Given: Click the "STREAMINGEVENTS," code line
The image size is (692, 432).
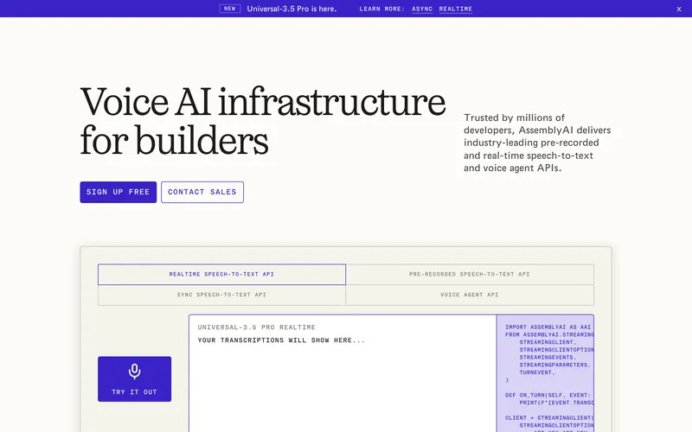Looking at the screenshot, I should pyautogui.click(x=548, y=358).
